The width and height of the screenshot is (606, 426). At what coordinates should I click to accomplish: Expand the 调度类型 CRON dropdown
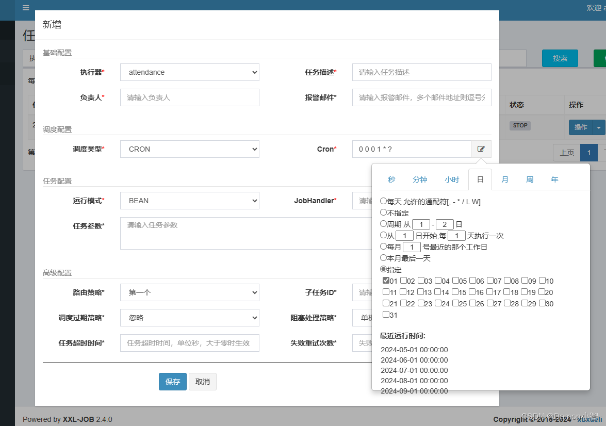pyautogui.click(x=189, y=149)
